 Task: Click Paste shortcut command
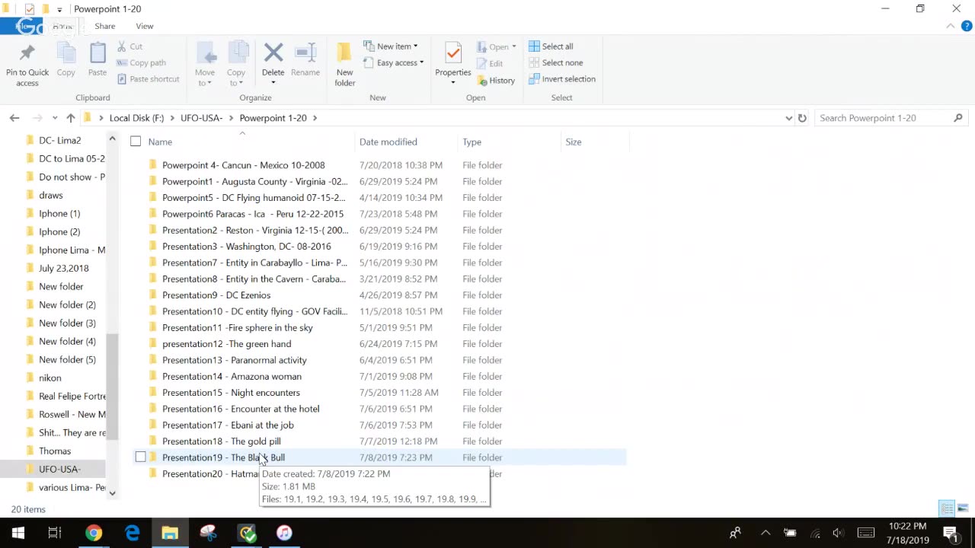pos(149,79)
